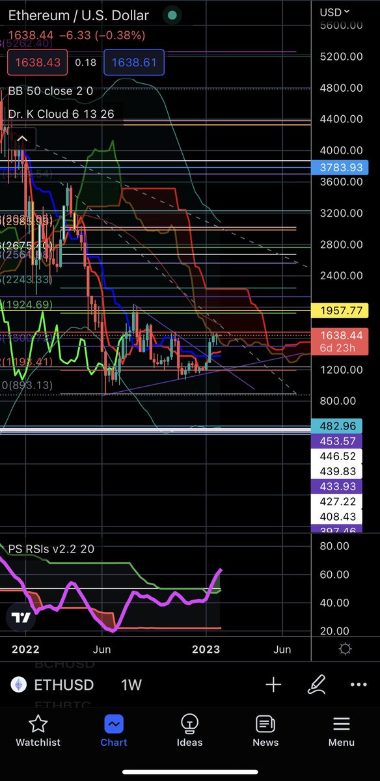This screenshot has width=380, height=781.
Task: Open ETHUSD symbol search
Action: 64,685
